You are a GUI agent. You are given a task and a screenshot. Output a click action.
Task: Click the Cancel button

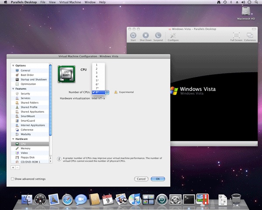tap(141, 179)
